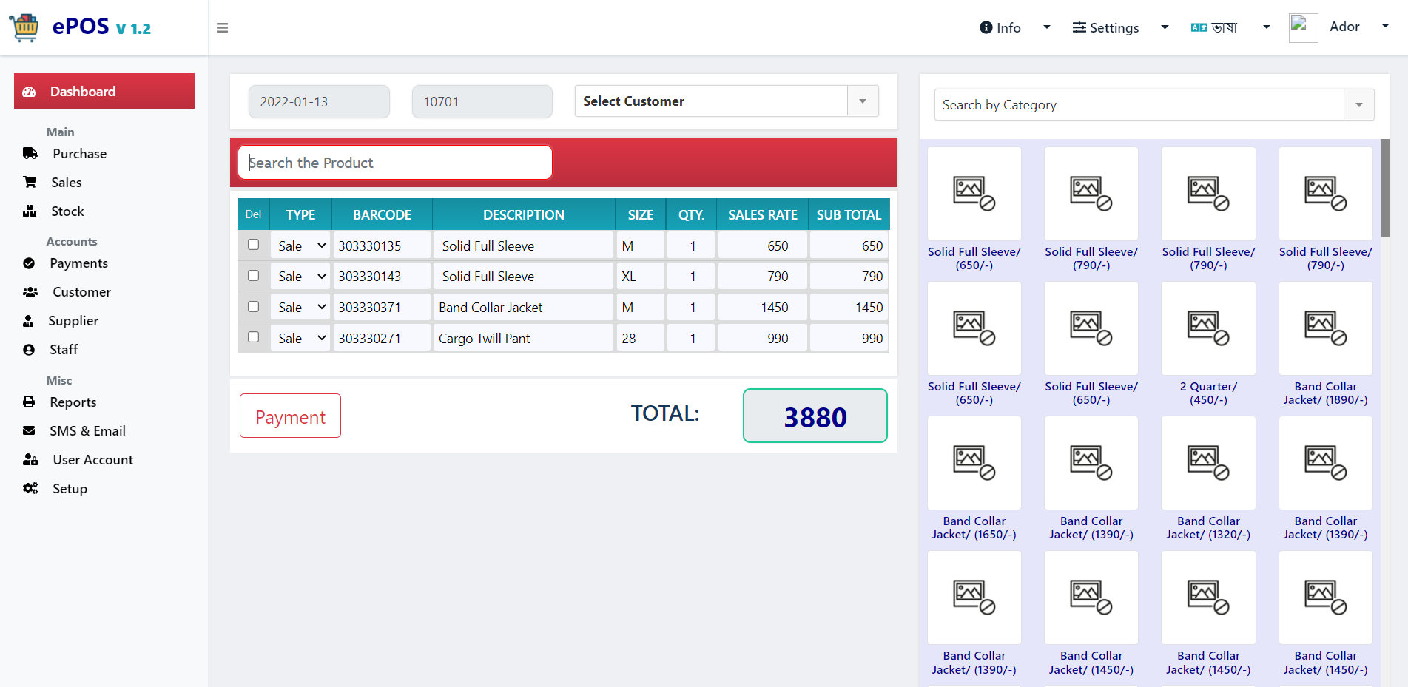Click the Purchase truck icon

click(x=30, y=153)
